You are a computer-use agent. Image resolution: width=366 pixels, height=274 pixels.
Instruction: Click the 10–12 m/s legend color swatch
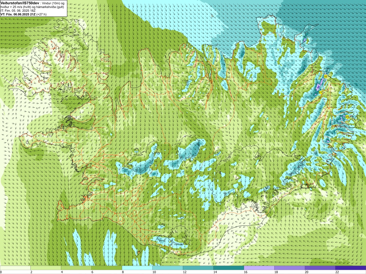(168, 268)
